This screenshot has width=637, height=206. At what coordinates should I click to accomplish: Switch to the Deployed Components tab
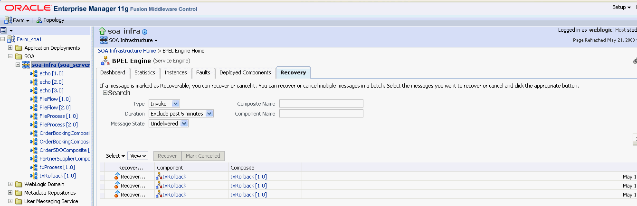click(245, 72)
